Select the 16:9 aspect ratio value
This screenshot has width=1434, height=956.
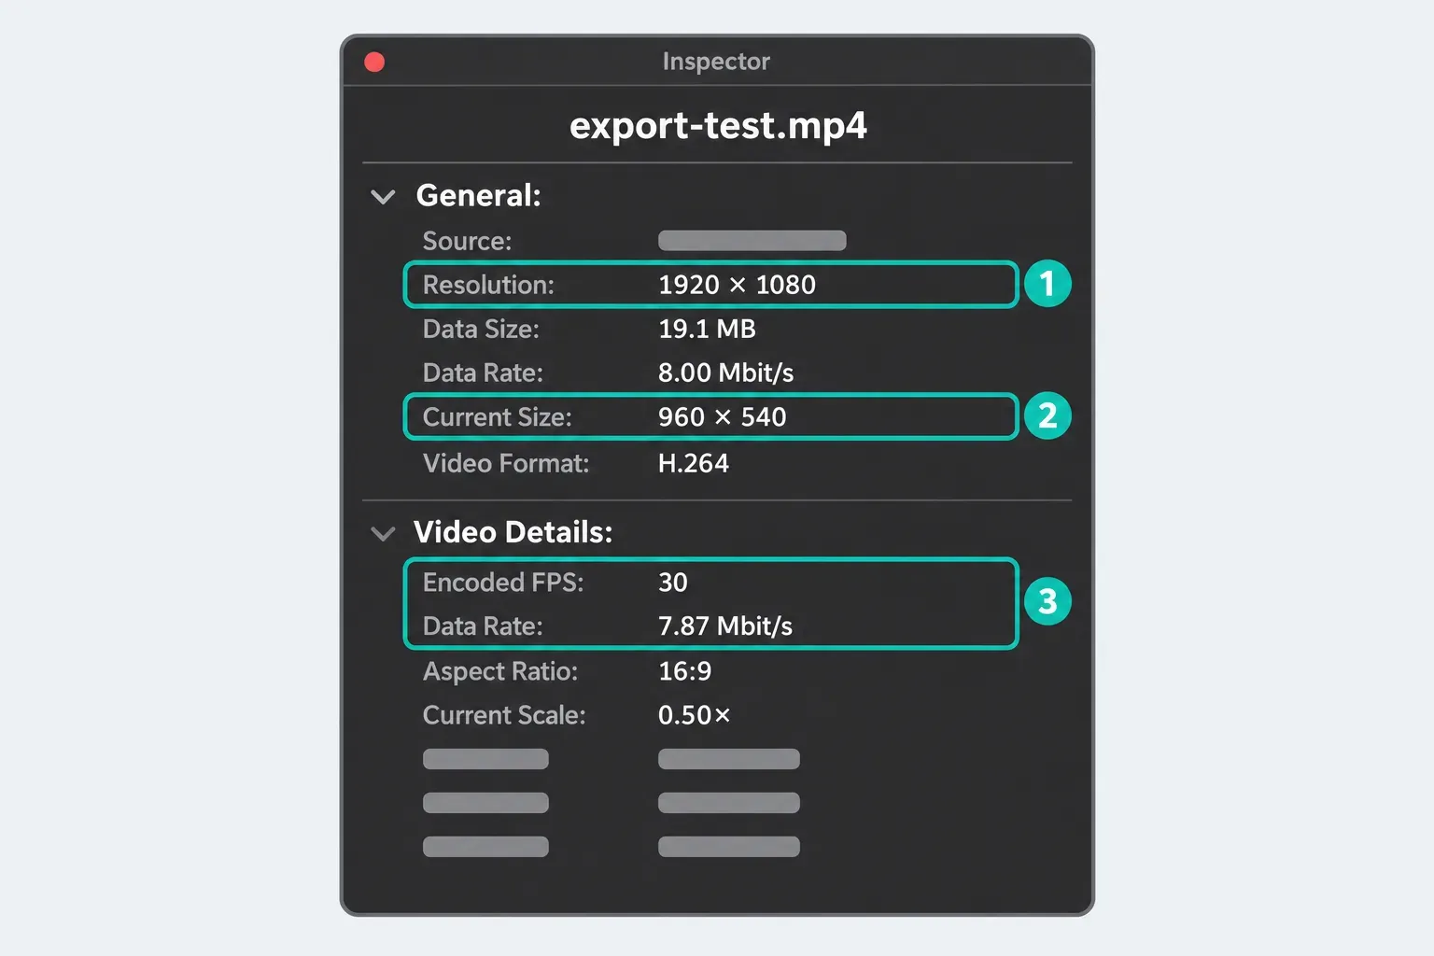[x=684, y=671]
